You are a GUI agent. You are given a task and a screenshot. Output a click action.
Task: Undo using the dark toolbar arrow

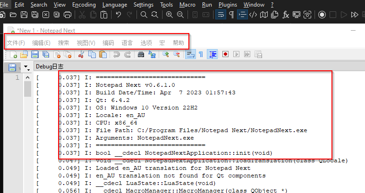tap(119, 15)
